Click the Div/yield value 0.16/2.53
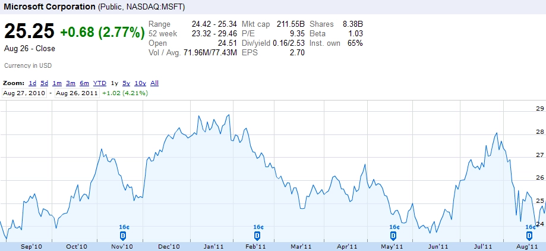The image size is (546, 251). pyautogui.click(x=289, y=43)
